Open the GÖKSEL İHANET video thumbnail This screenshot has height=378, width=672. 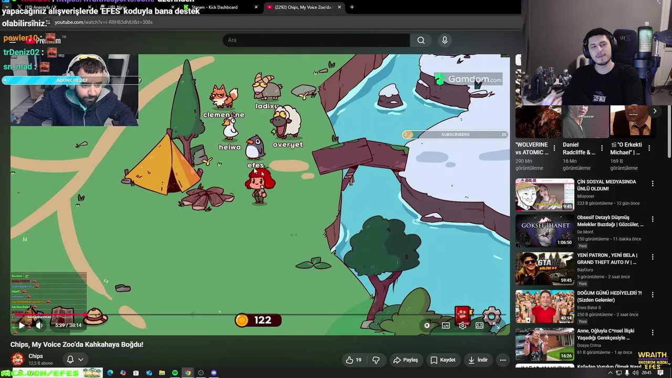544,231
